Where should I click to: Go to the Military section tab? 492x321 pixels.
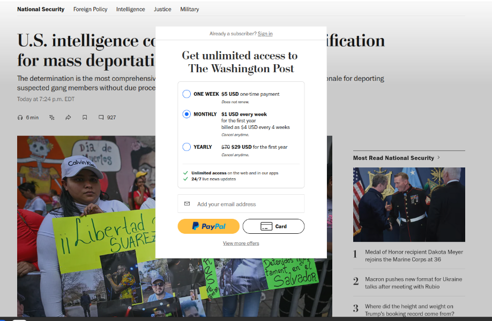[x=190, y=10]
